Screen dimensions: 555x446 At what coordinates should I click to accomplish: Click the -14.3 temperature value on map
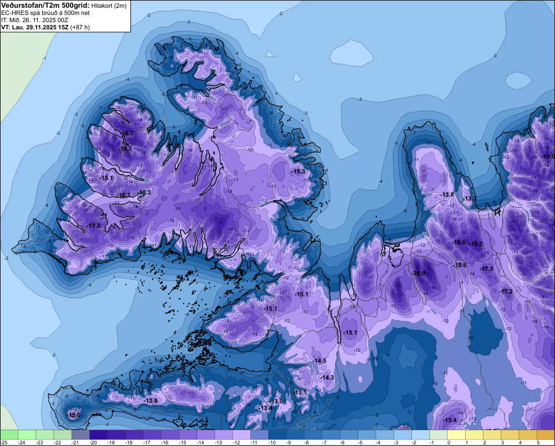pyautogui.click(x=327, y=377)
